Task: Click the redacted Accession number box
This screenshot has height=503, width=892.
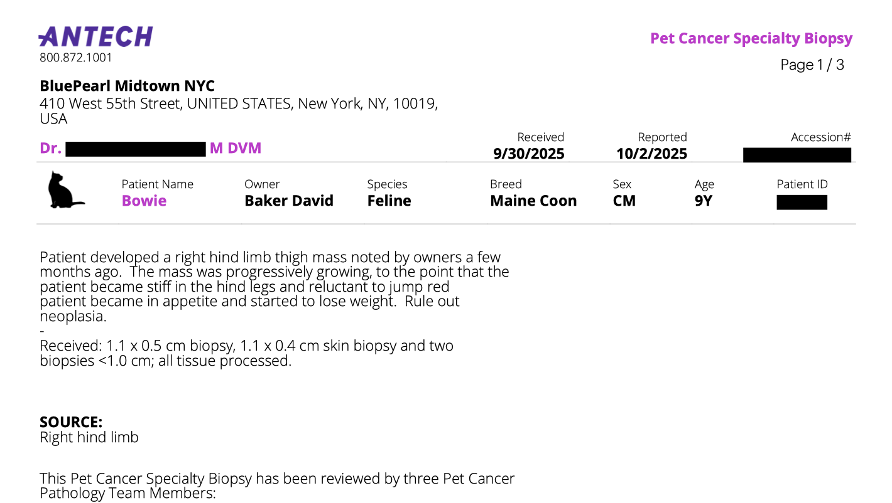Action: 797,155
